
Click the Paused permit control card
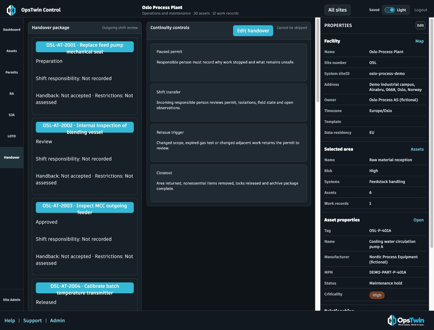coord(229,62)
